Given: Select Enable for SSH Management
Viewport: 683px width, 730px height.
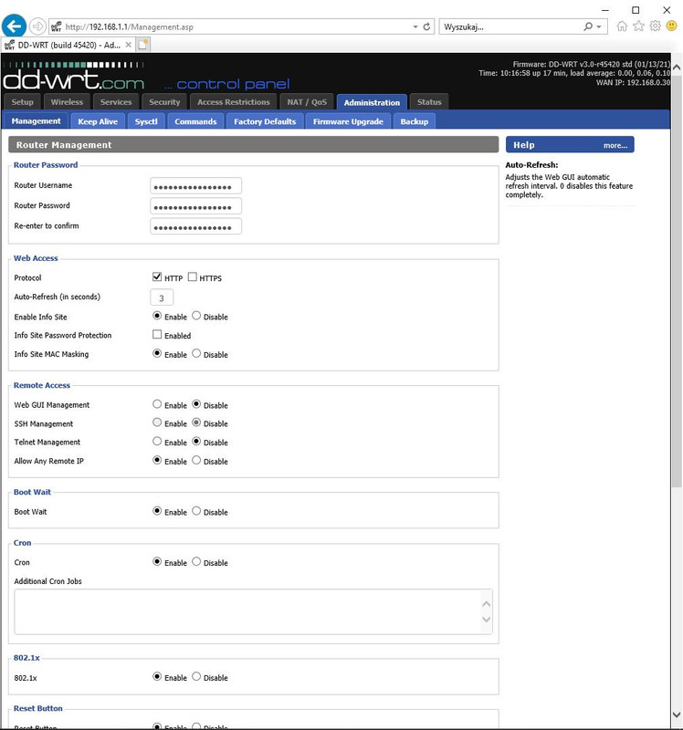Looking at the screenshot, I should (x=157, y=422).
